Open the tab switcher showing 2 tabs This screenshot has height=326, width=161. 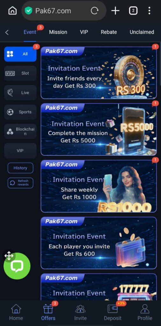click(x=133, y=11)
